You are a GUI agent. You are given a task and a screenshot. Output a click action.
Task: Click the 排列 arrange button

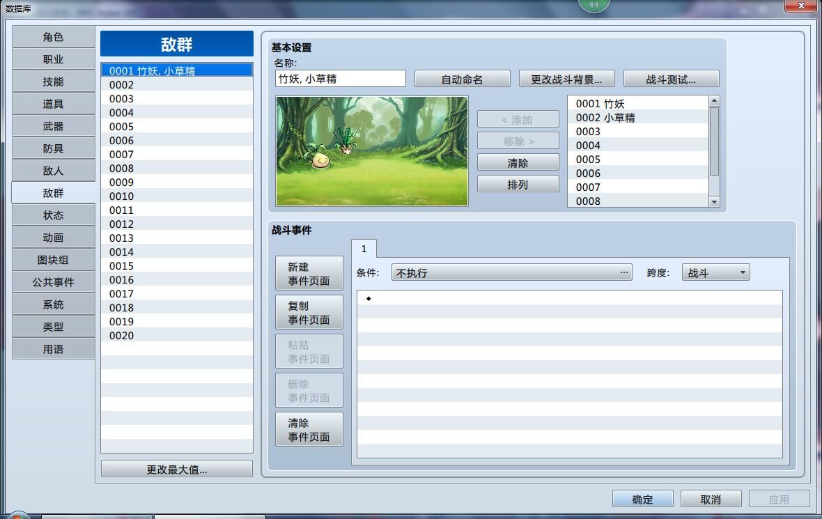[518, 185]
